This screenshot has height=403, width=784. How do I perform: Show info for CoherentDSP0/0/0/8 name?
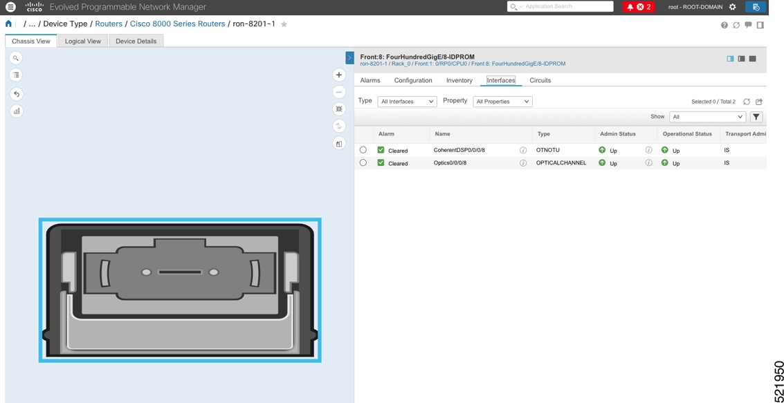click(x=523, y=150)
